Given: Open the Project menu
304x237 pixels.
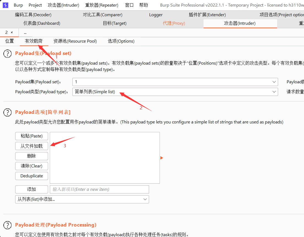Looking at the screenshot, I should (x=35, y=5).
